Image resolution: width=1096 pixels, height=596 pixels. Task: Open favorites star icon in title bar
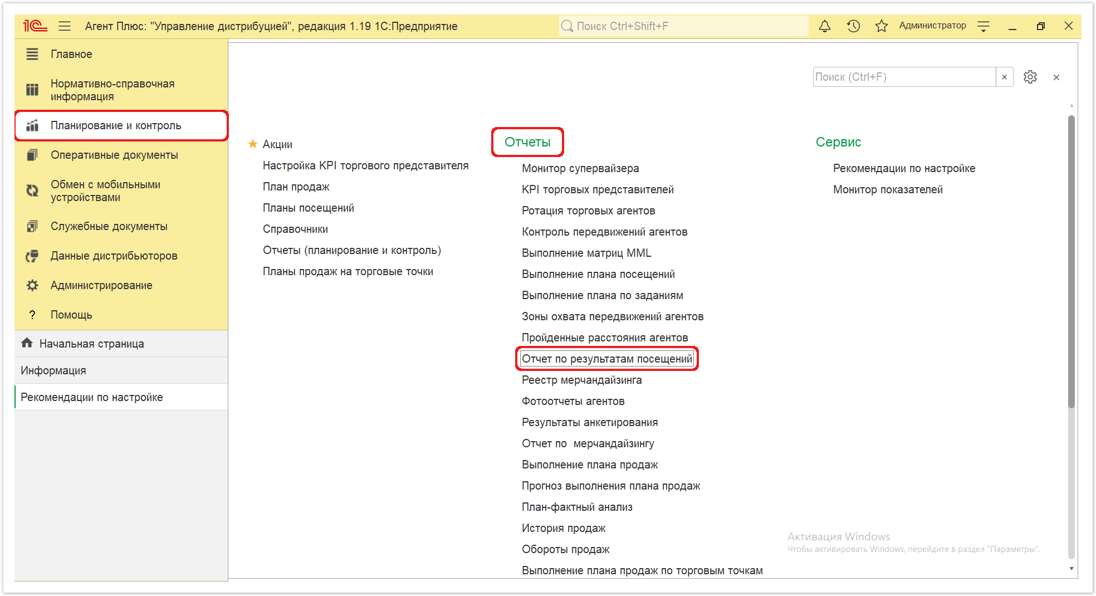[881, 26]
